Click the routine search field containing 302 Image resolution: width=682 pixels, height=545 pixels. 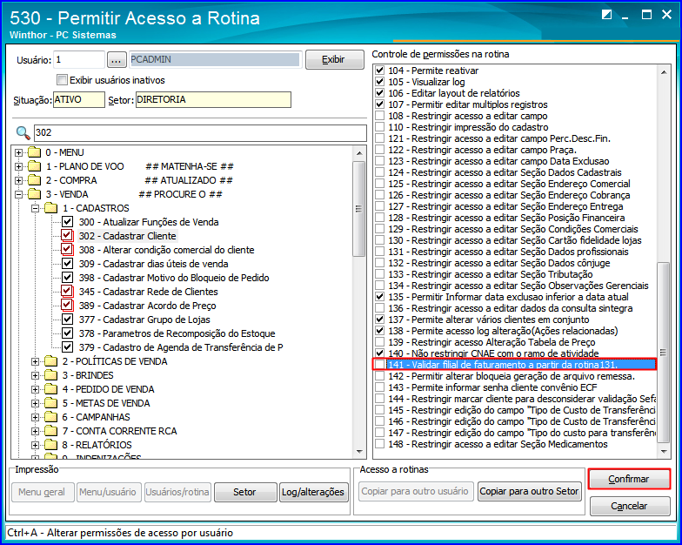coord(200,132)
